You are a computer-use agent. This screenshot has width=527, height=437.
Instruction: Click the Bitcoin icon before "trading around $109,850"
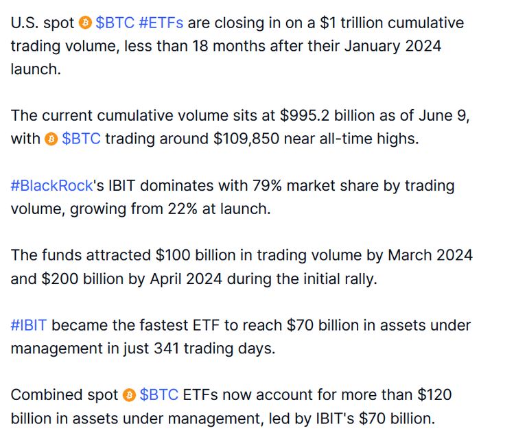[x=51, y=139]
